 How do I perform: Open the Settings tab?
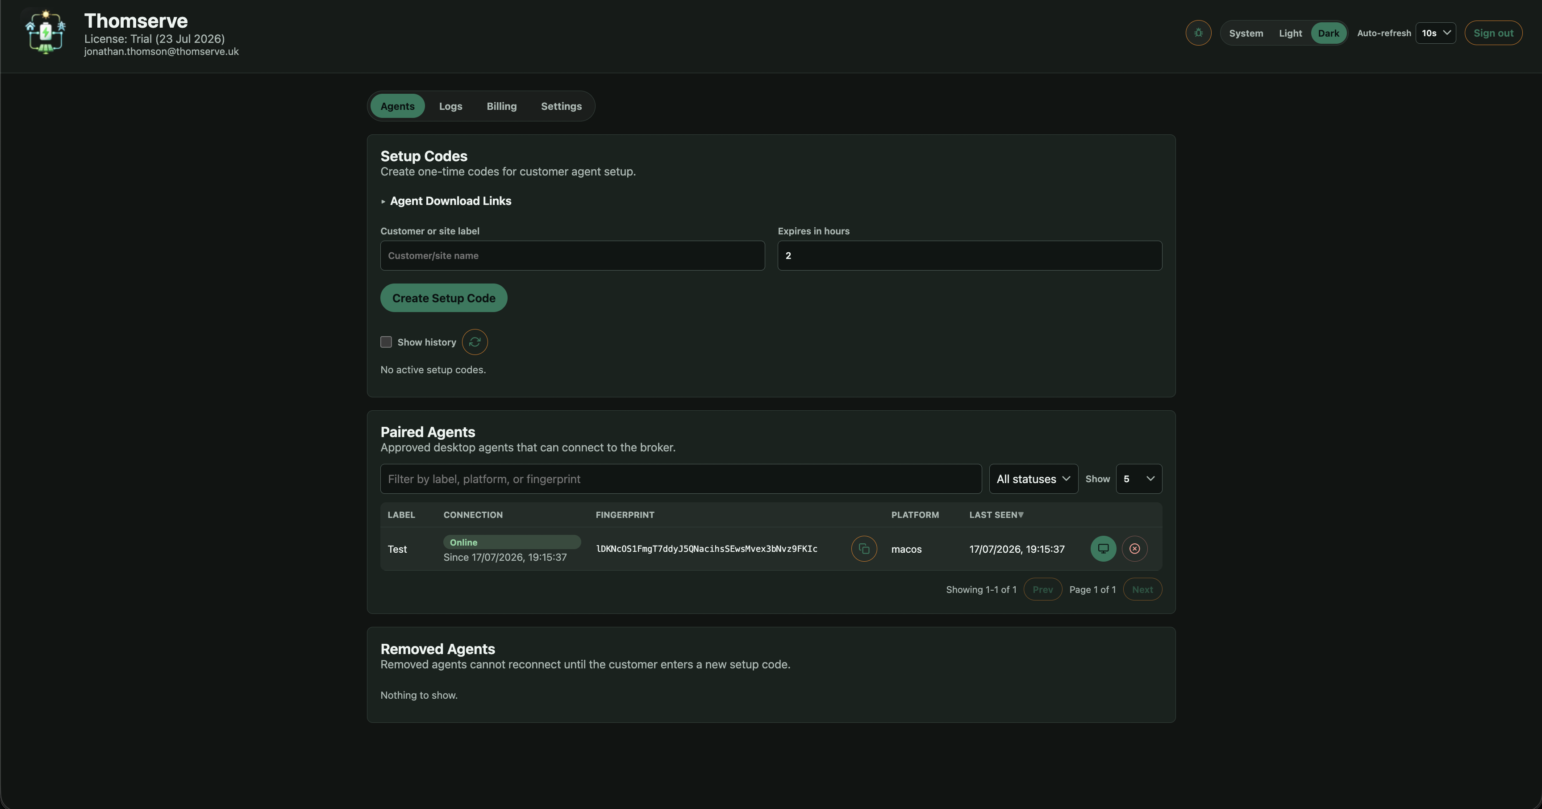pos(562,106)
